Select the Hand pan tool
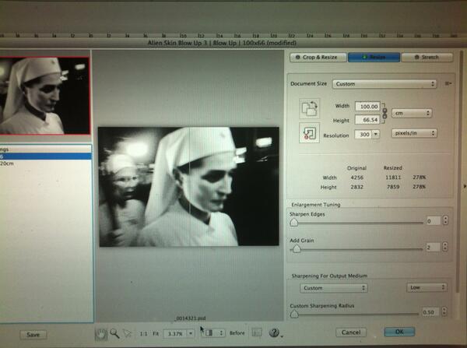467x348 pixels. click(101, 334)
